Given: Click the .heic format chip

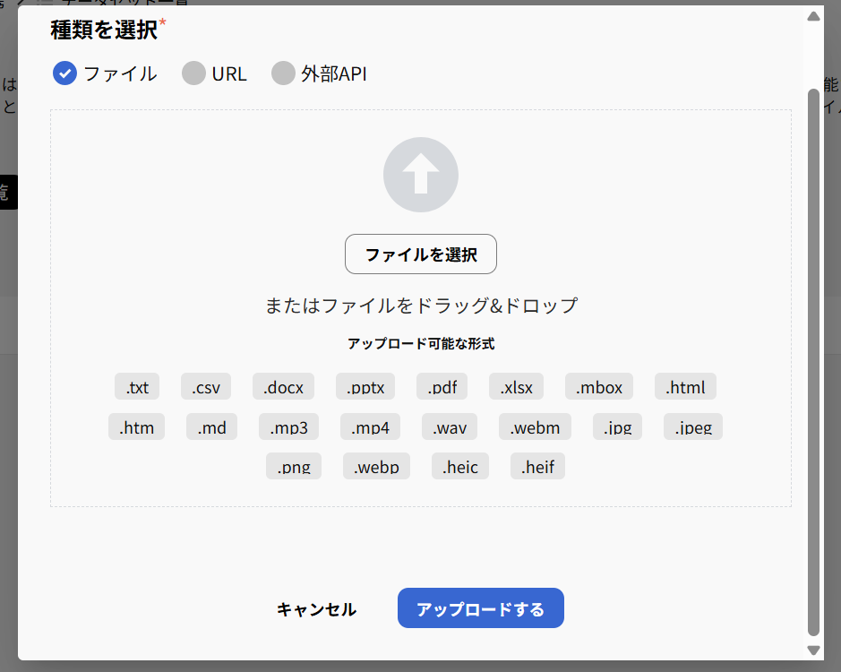Looking at the screenshot, I should click(459, 466).
